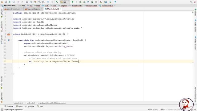Open the Logcat tool window
Viewport: 197px width, 111px height.
coord(30,106)
